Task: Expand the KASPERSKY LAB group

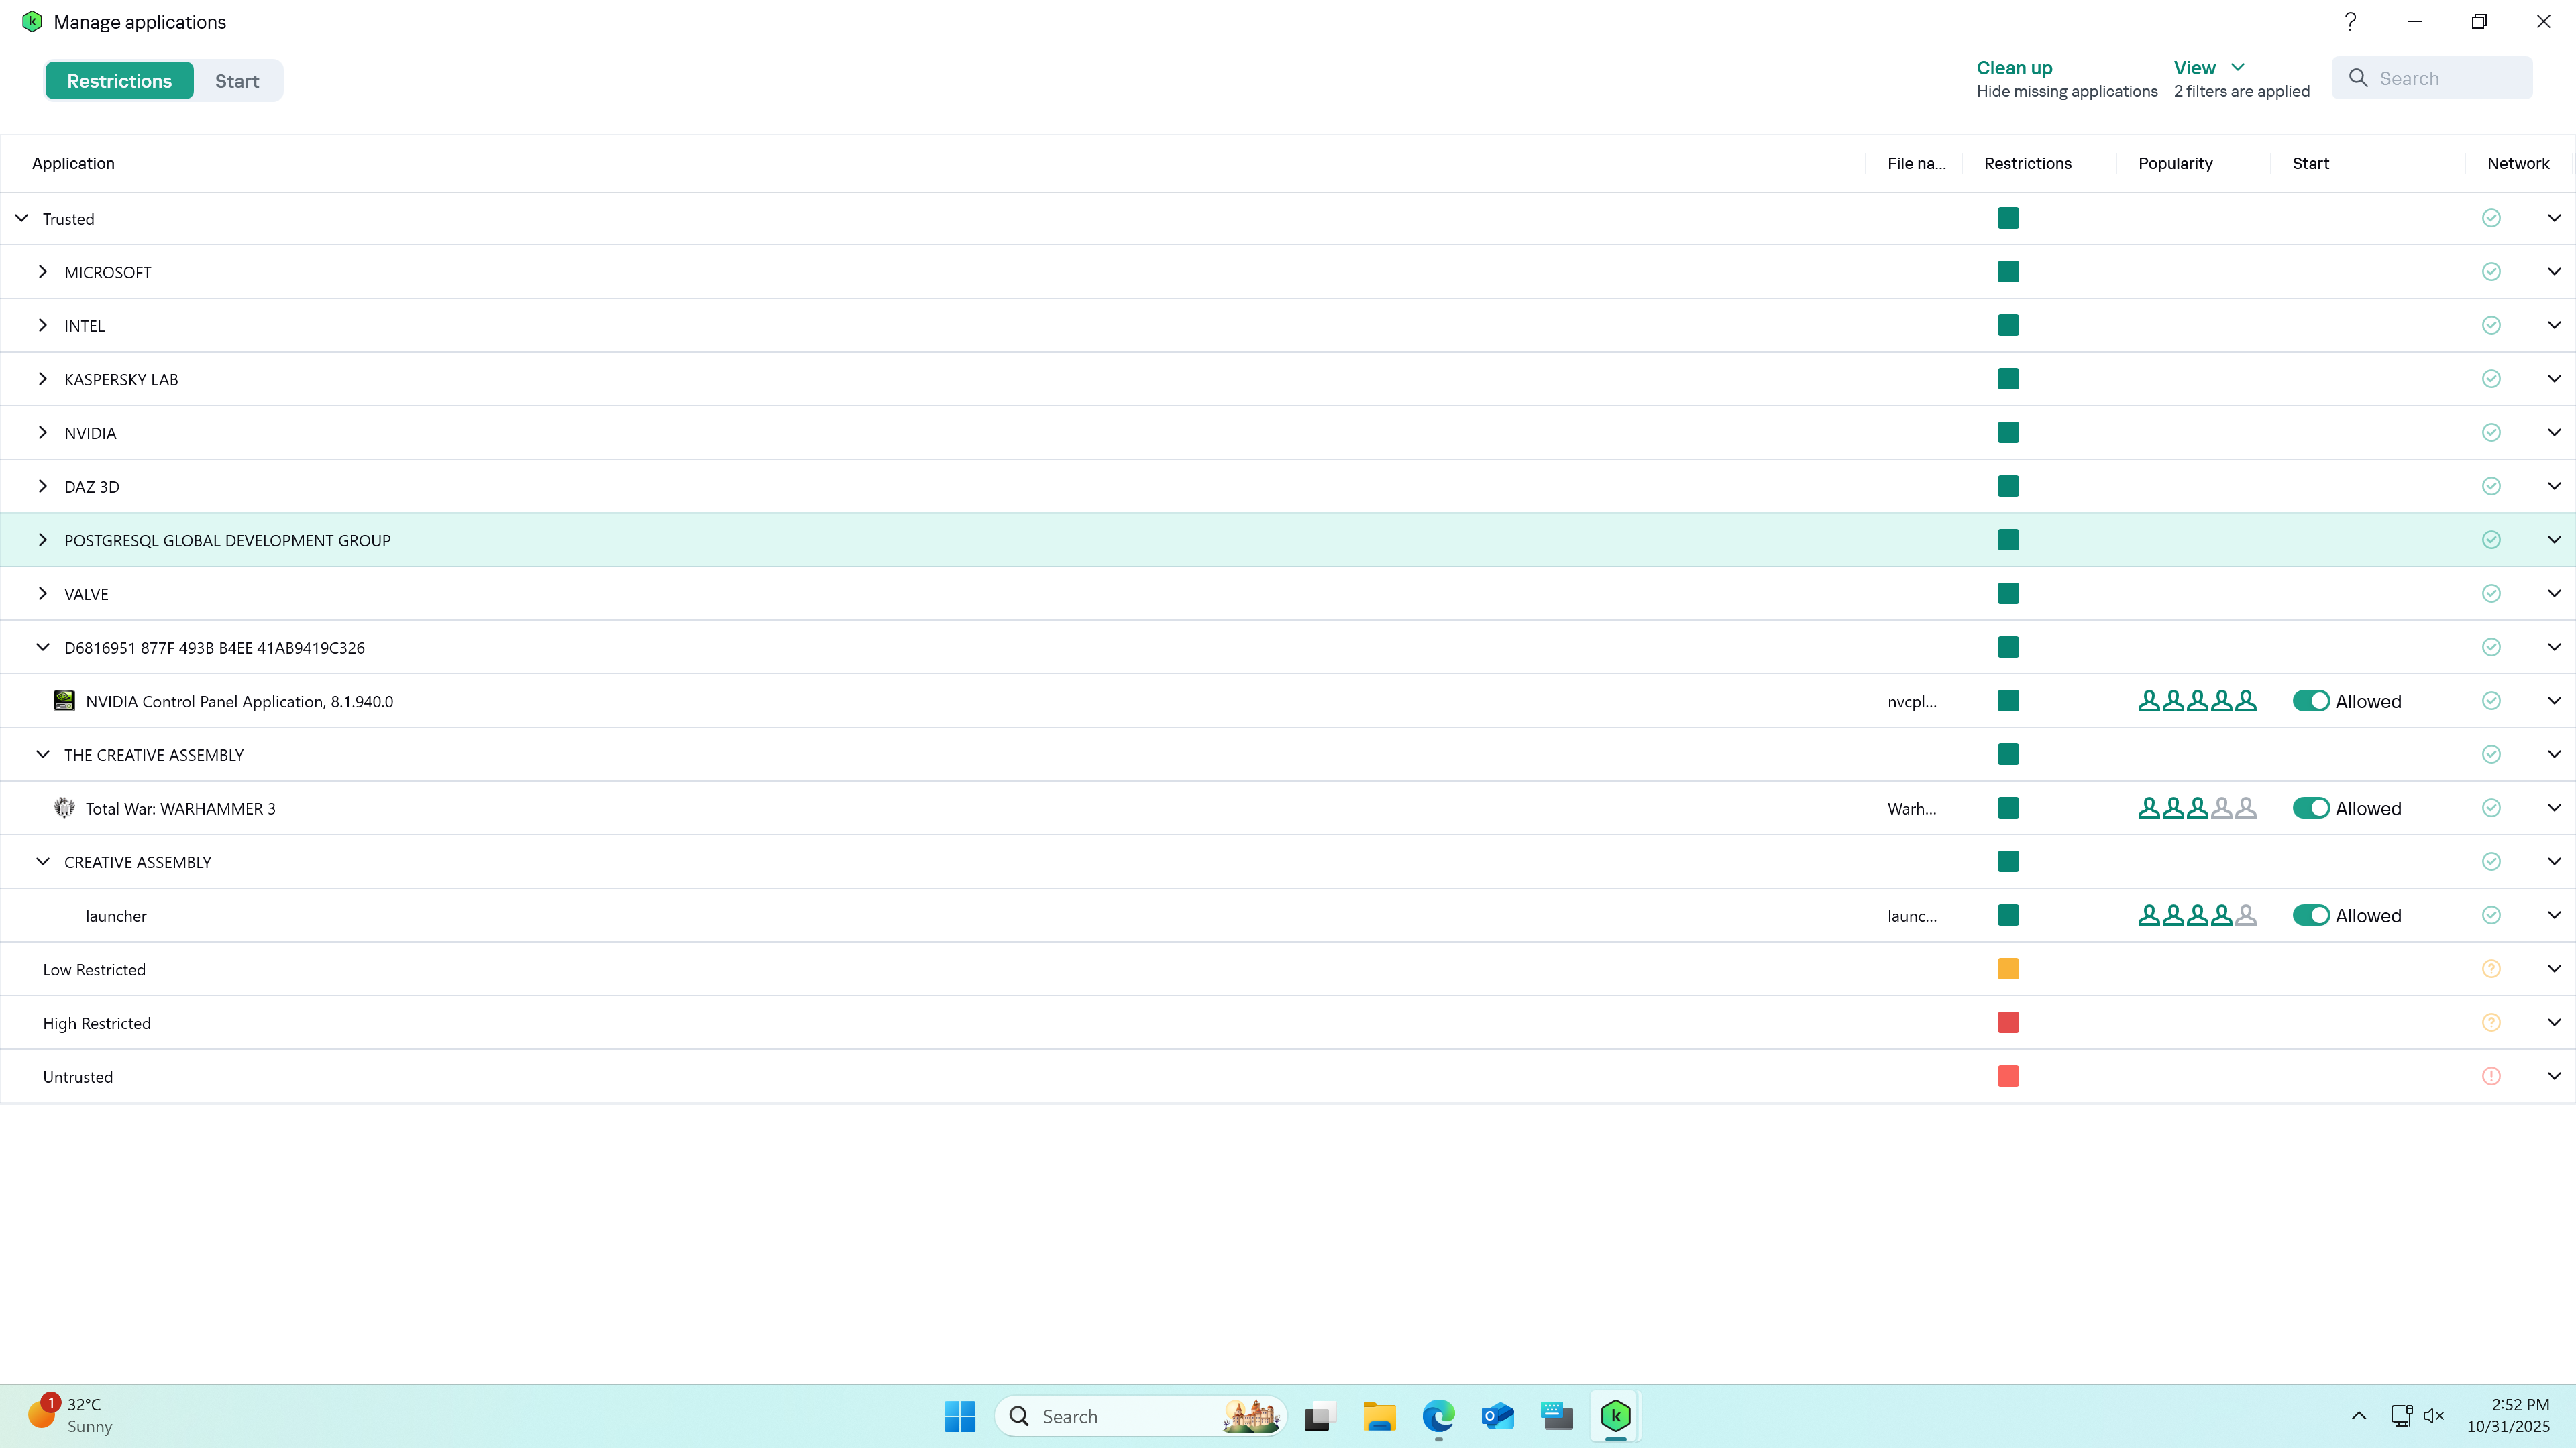Action: [42, 379]
